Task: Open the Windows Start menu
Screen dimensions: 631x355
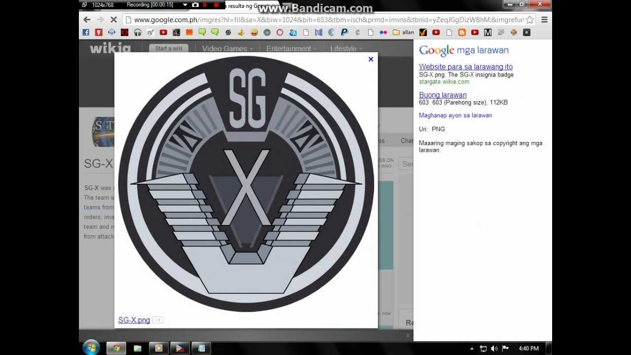Action: click(x=91, y=348)
